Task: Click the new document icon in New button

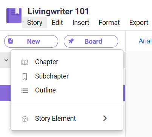Action: click(x=11, y=41)
